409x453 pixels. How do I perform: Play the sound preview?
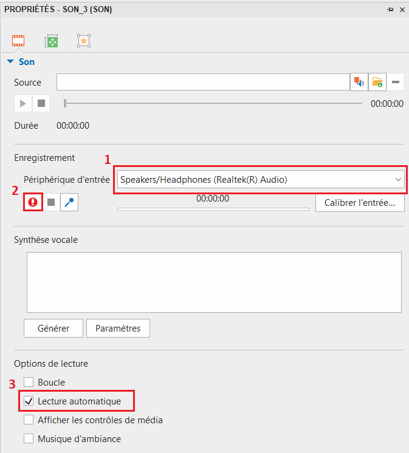tap(23, 103)
